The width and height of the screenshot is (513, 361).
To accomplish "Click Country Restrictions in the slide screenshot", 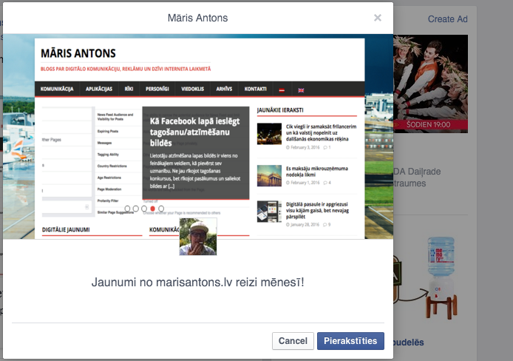I will (x=112, y=166).
